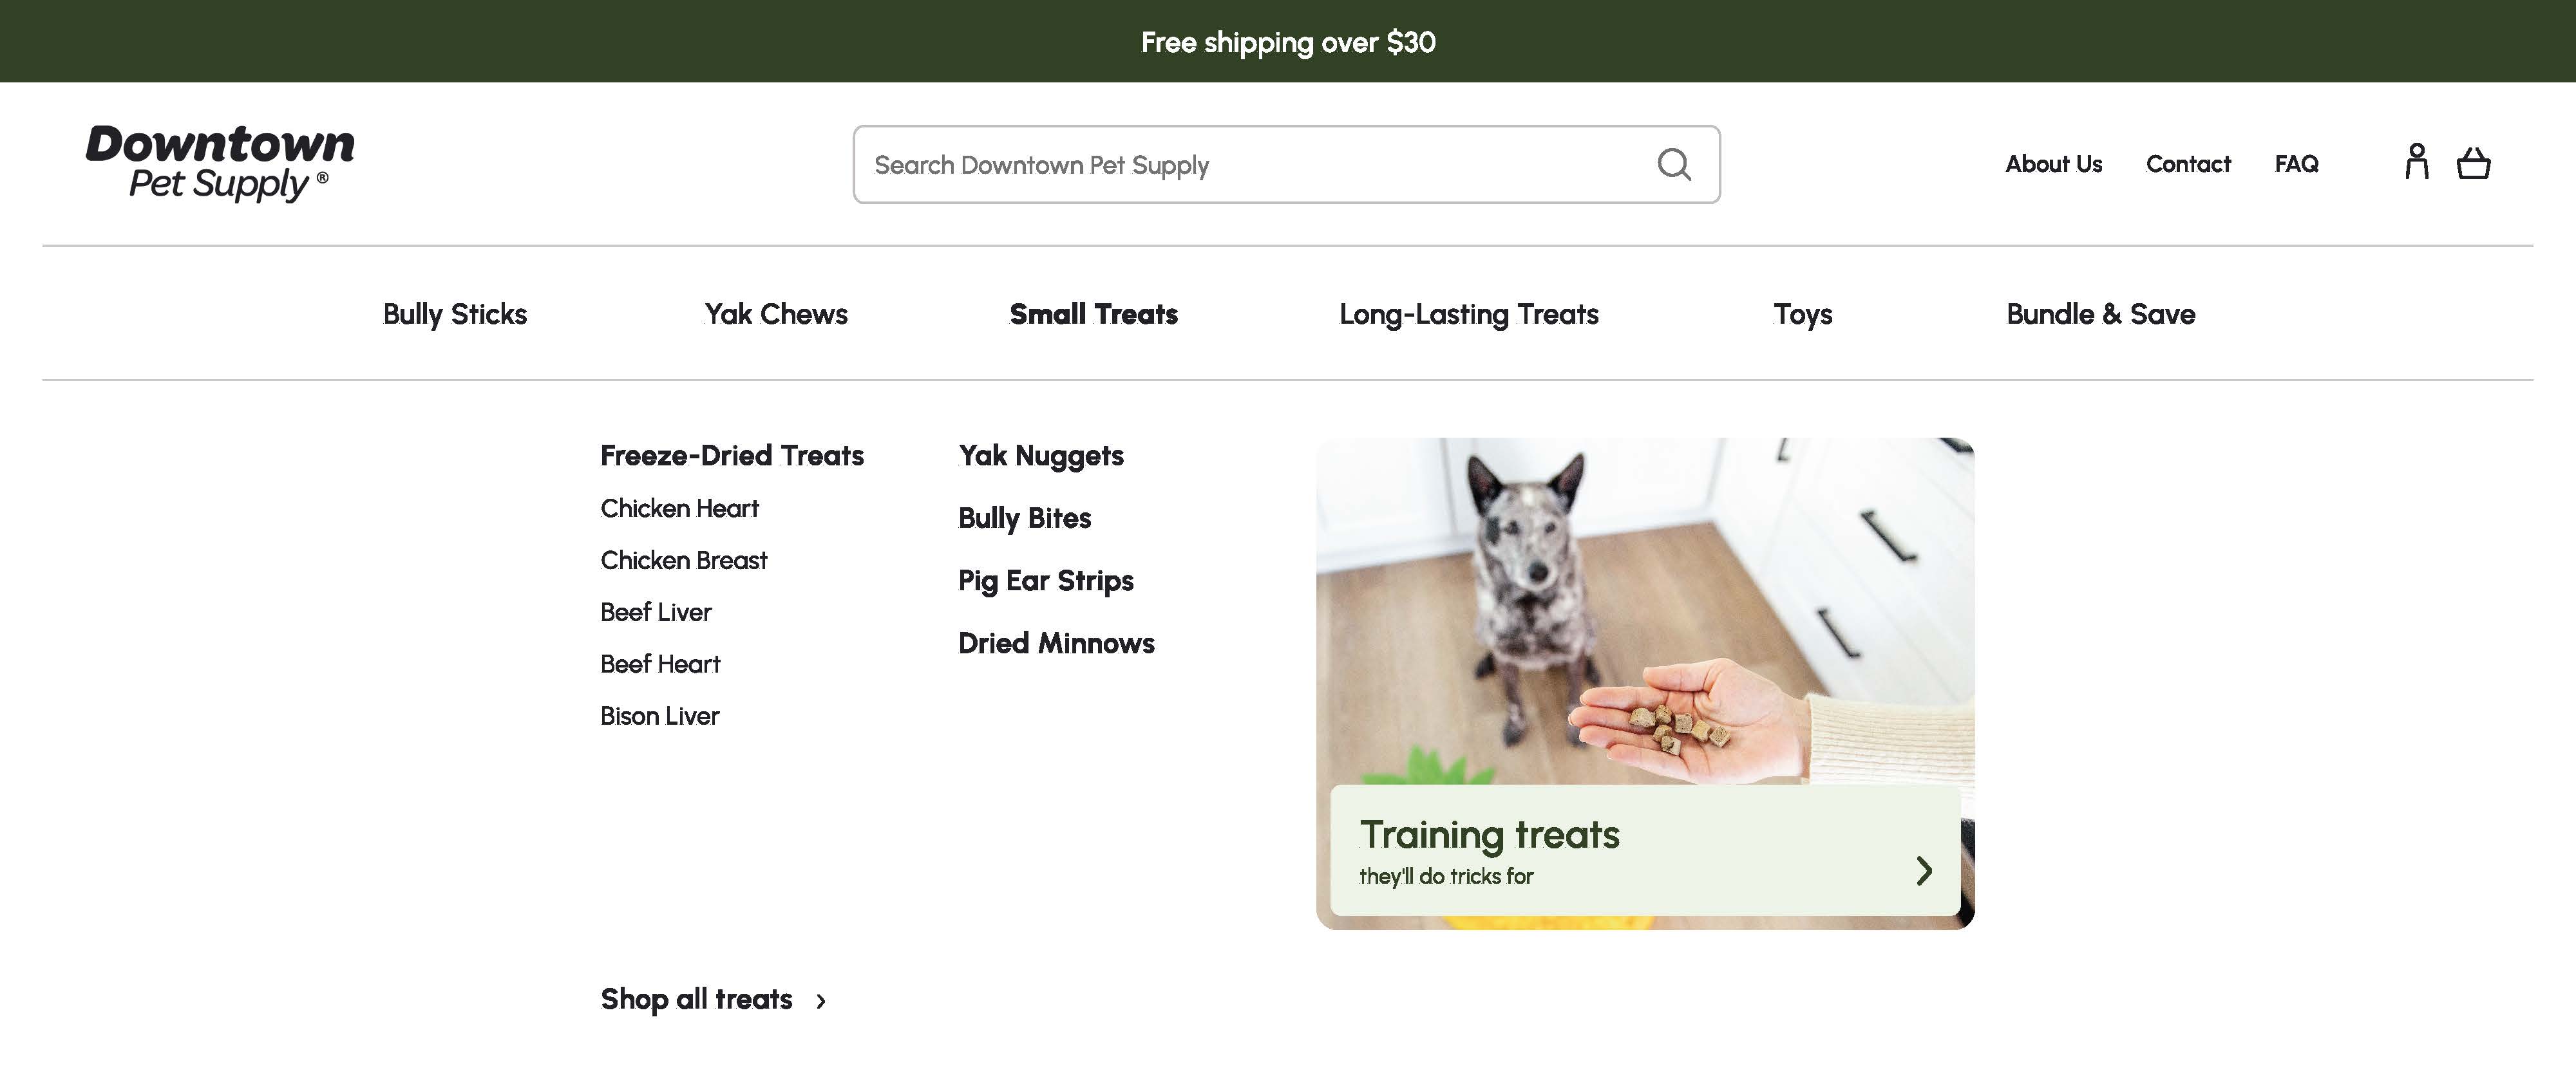Open the Toys menu
2576x1073 pixels.
coord(1802,313)
